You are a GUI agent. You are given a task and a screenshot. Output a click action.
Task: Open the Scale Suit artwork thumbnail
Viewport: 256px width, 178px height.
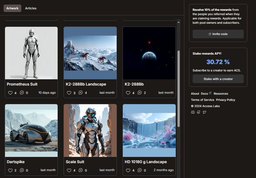click(90, 130)
